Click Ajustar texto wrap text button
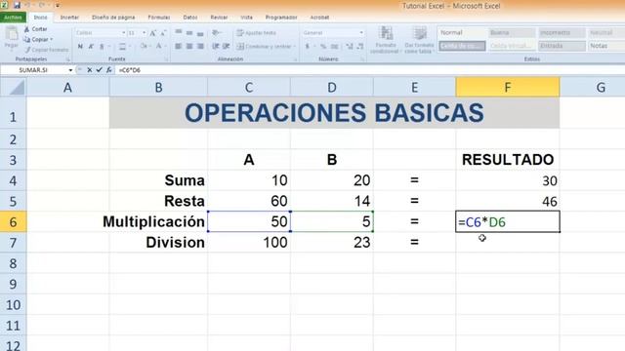The height and width of the screenshot is (351, 625). 256,33
